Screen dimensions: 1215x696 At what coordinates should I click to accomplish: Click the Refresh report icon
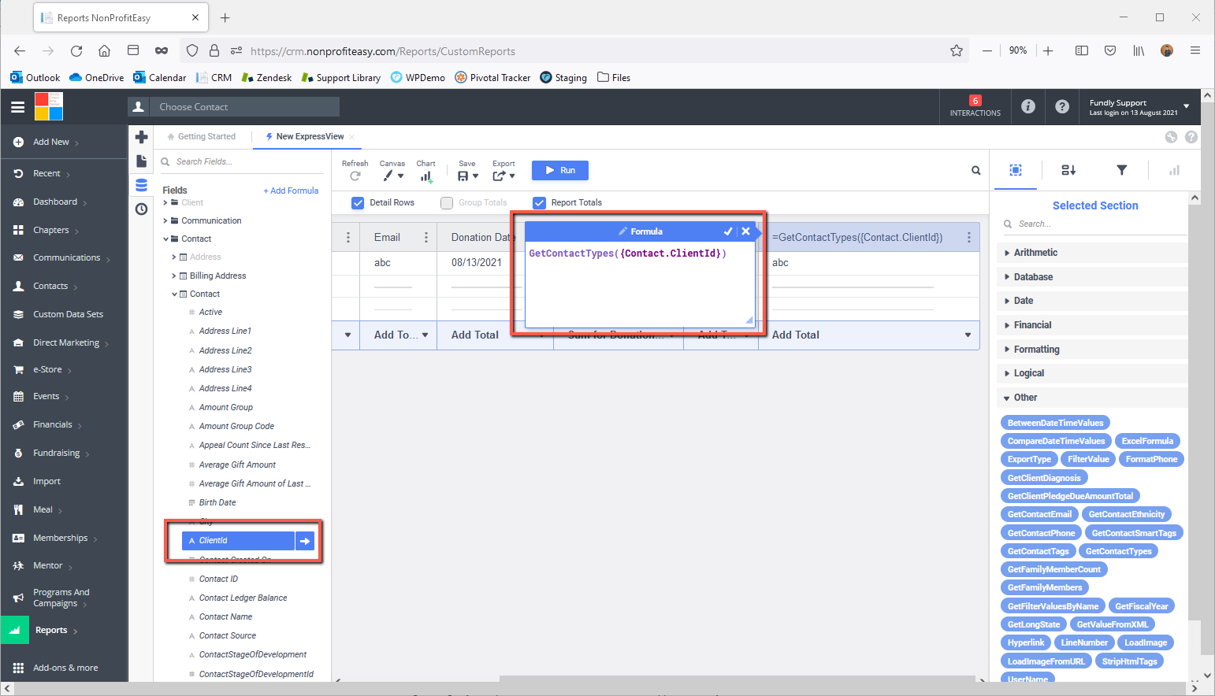(x=355, y=176)
